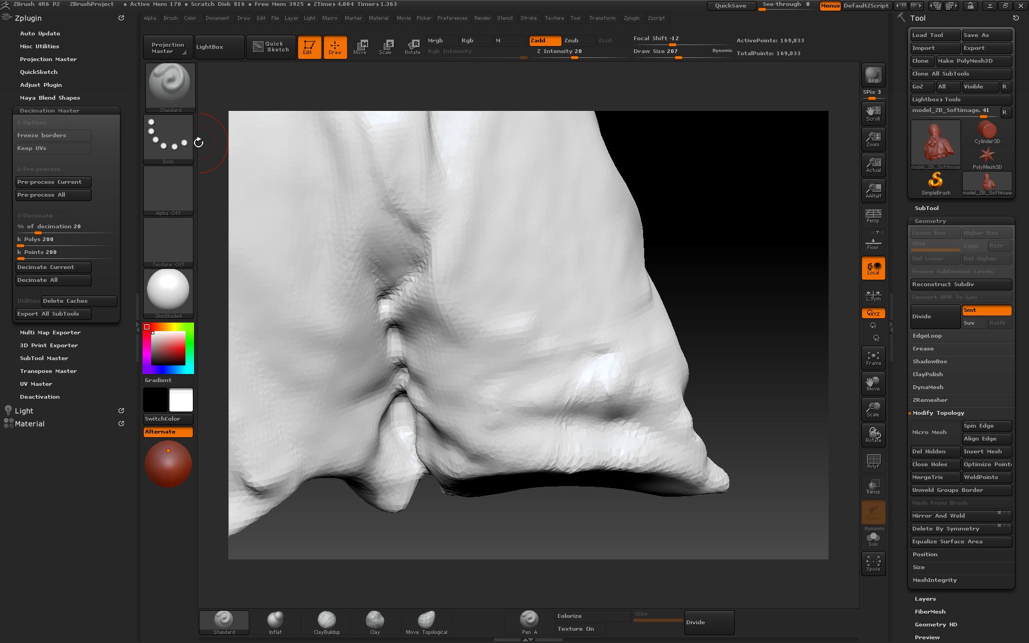Viewport: 1029px width, 643px height.
Task: Toggle L.Sym local symmetry
Action: (x=873, y=295)
